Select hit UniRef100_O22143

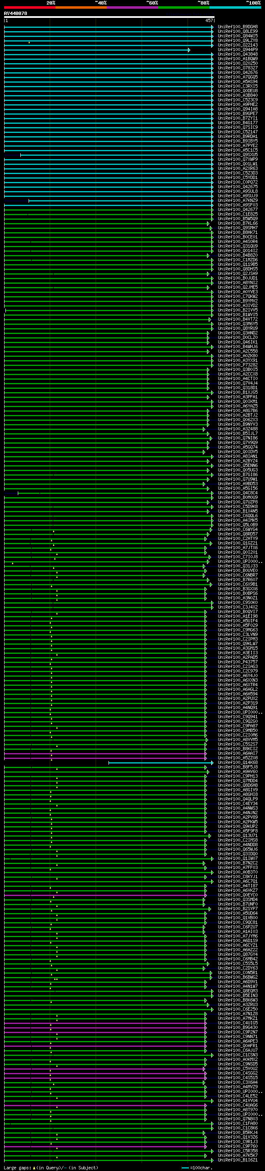237,45
